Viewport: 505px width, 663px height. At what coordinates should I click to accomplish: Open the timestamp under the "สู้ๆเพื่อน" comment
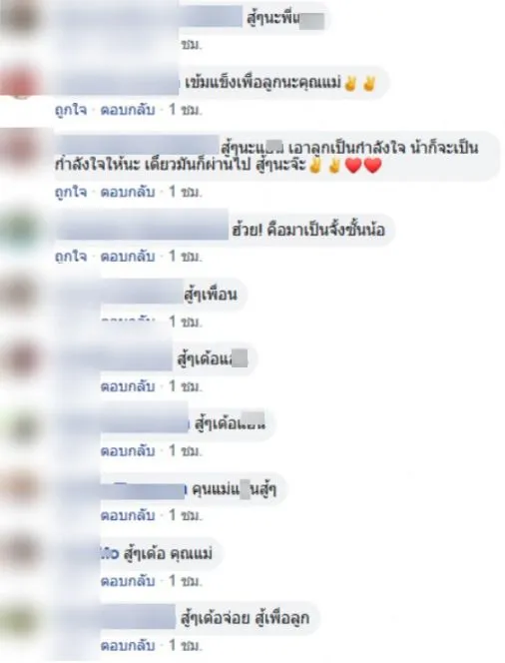[x=185, y=323]
